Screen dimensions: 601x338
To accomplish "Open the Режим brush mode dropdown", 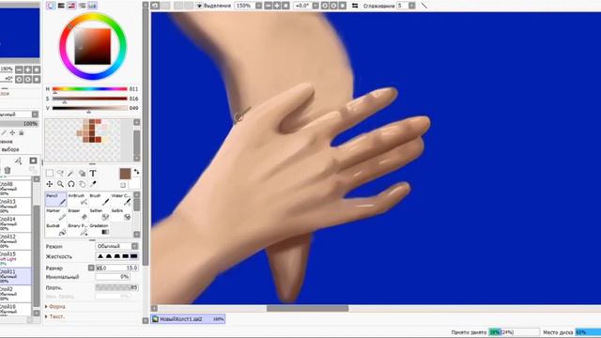I will [x=116, y=246].
